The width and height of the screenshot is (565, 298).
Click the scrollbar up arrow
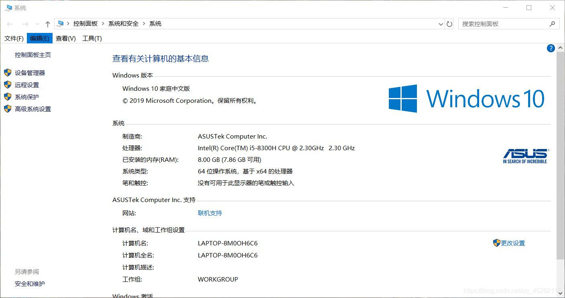tap(561, 47)
